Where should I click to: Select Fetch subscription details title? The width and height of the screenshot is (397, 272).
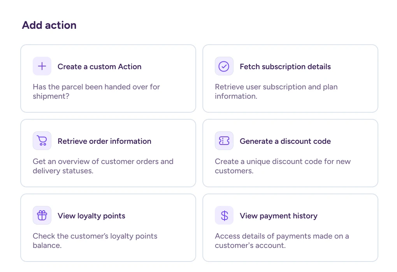click(285, 66)
